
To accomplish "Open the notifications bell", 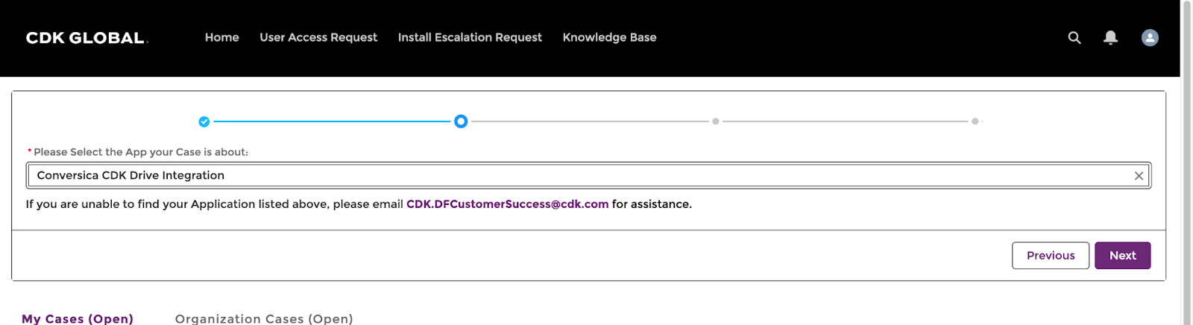I will pyautogui.click(x=1110, y=37).
